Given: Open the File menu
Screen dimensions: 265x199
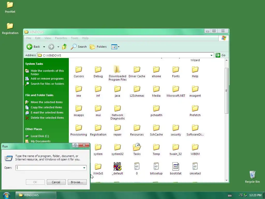Looking at the screenshot, I should click(29, 38).
